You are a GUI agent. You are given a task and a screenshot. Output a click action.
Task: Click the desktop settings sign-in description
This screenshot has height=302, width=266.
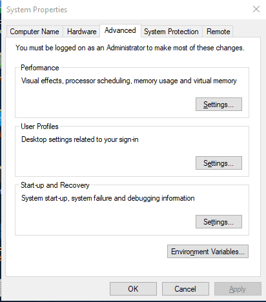pos(80,139)
